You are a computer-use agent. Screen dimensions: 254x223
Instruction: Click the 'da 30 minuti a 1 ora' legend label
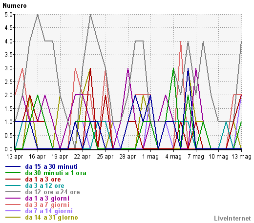(x=56, y=173)
